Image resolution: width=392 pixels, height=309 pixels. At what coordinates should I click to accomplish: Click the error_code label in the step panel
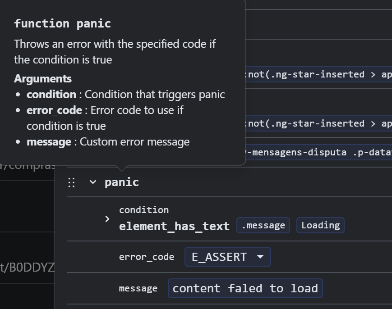tap(146, 257)
